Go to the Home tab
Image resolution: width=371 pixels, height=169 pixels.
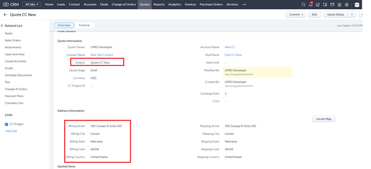[x=49, y=4]
